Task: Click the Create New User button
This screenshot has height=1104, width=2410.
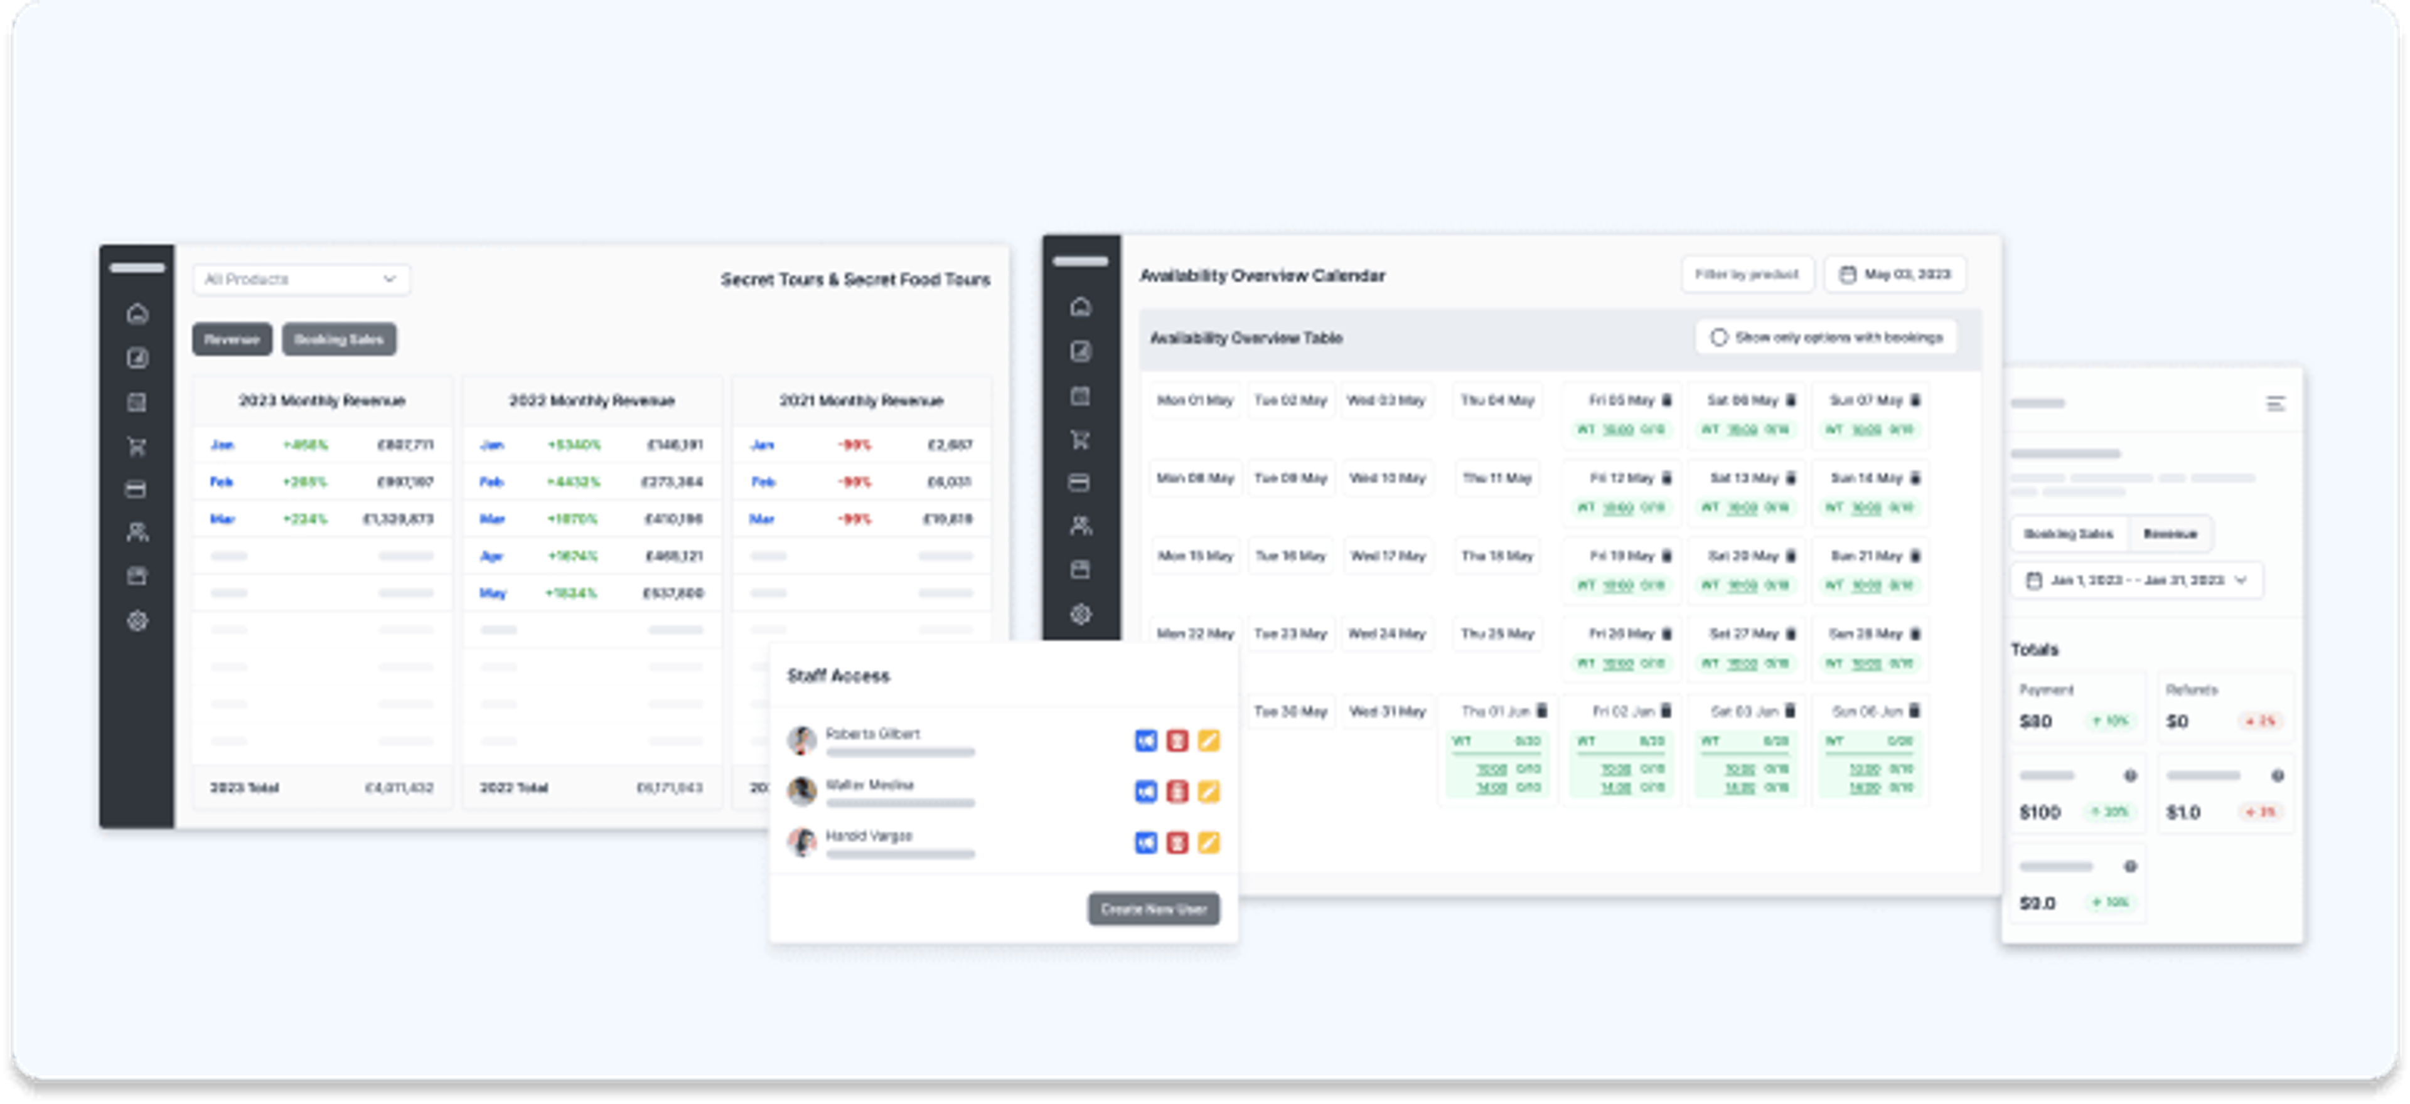Action: pyautogui.click(x=1154, y=909)
